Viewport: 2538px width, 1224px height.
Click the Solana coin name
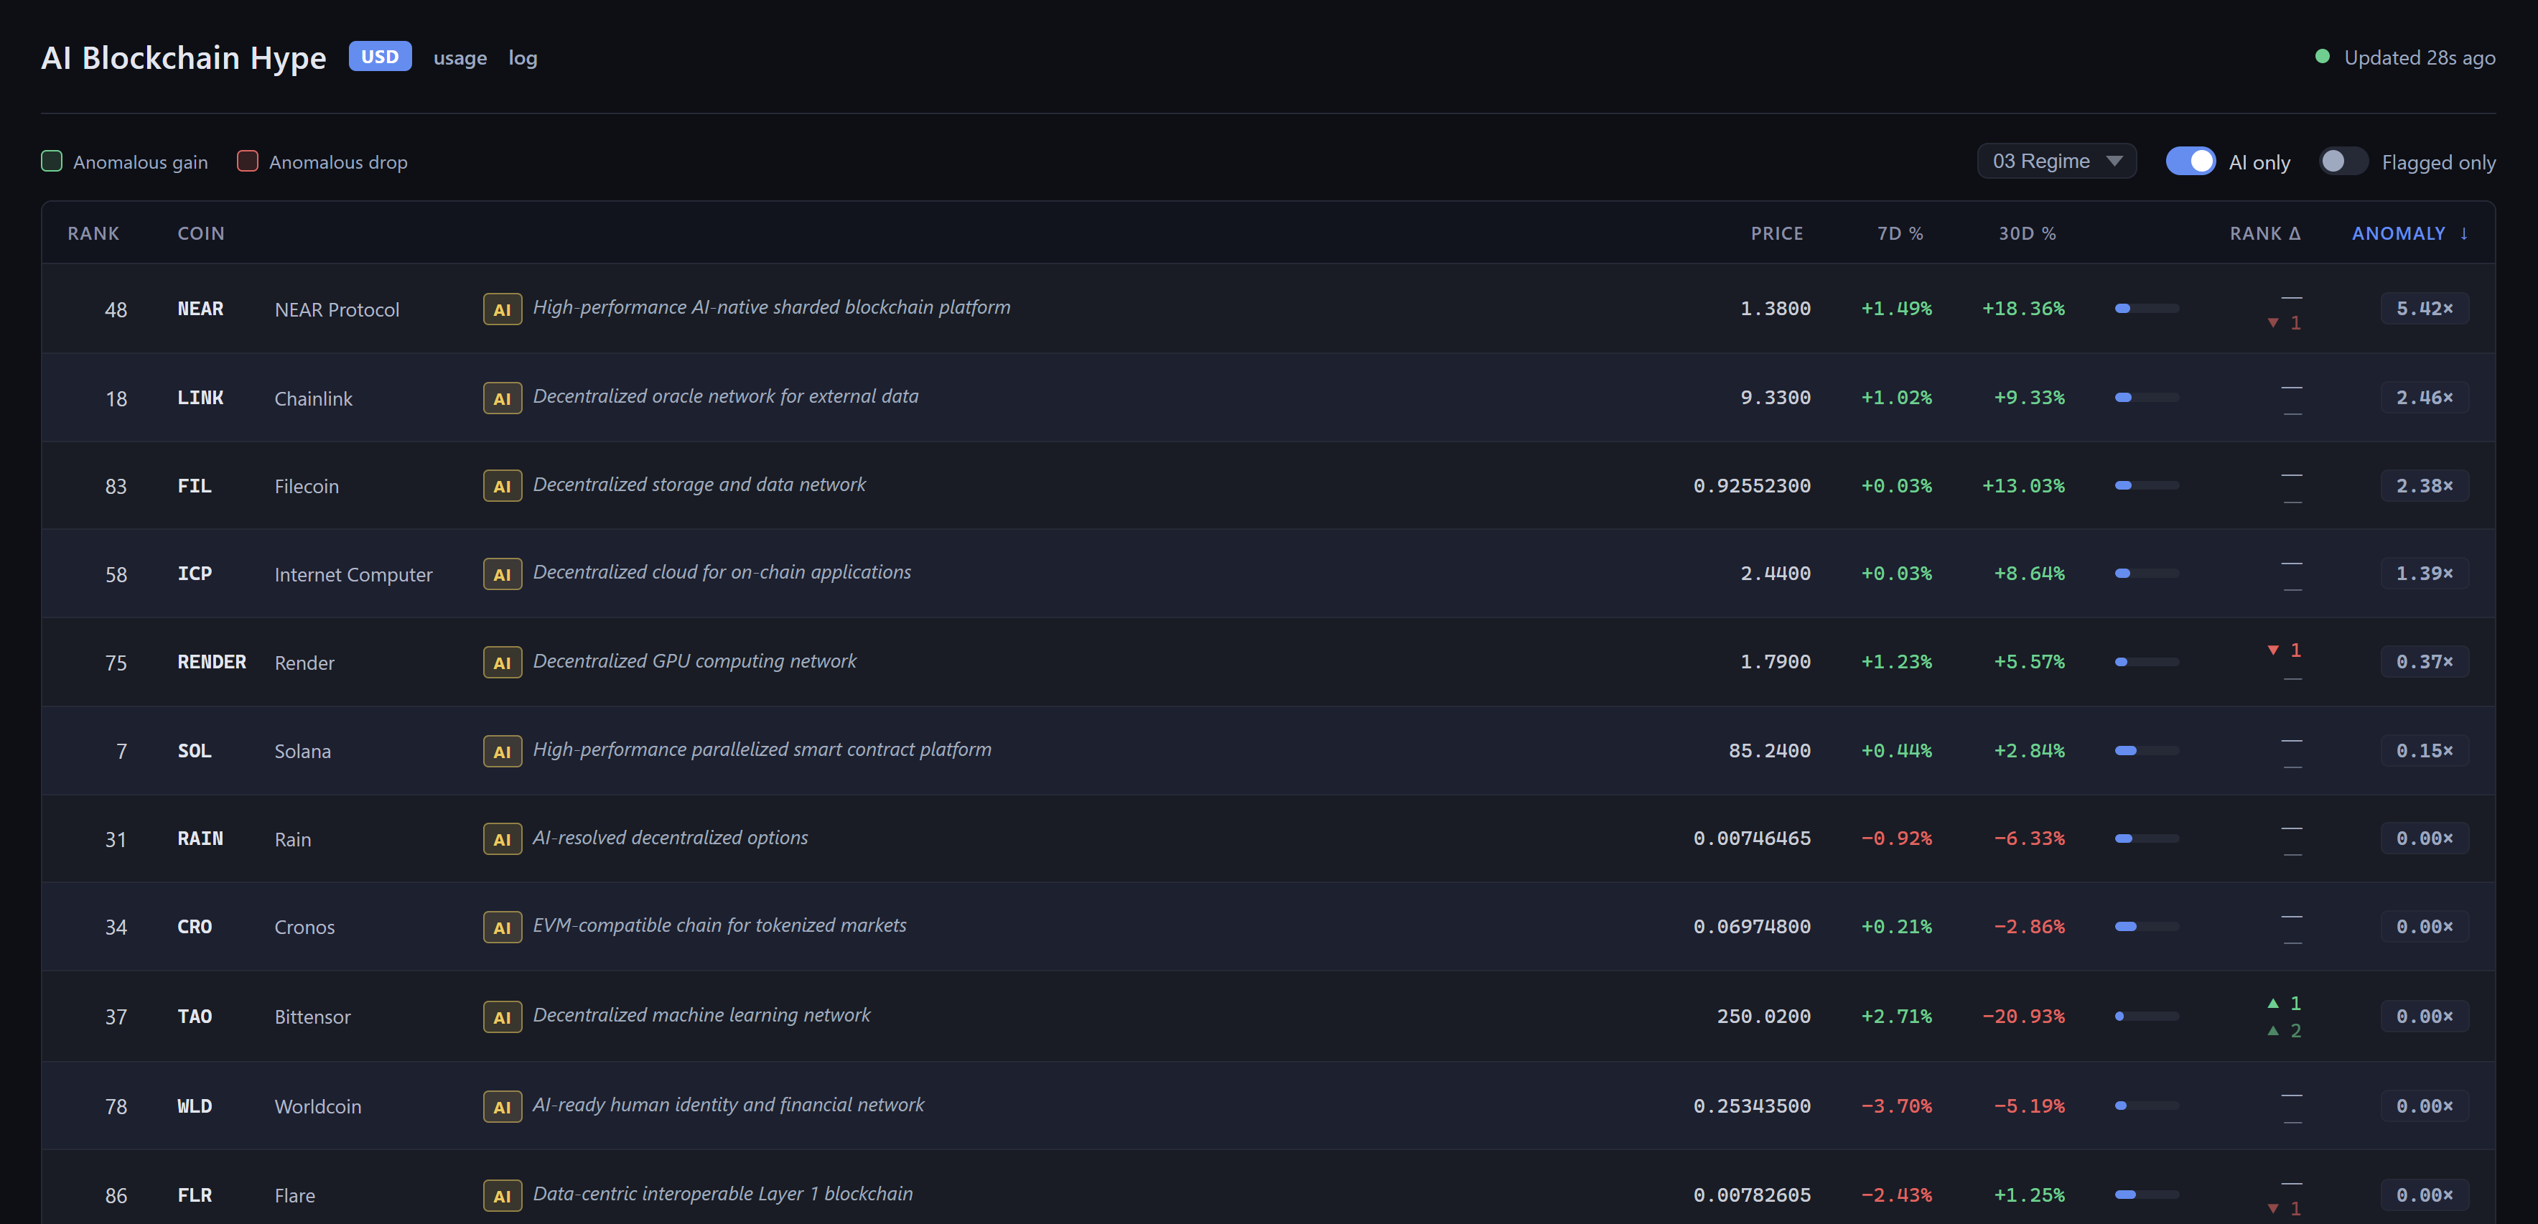click(x=302, y=751)
